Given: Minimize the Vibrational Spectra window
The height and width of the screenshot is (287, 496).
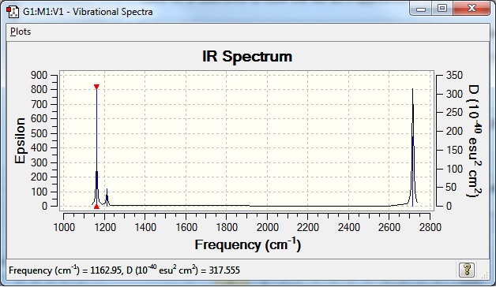Looking at the screenshot, I should pyautogui.click(x=421, y=9).
